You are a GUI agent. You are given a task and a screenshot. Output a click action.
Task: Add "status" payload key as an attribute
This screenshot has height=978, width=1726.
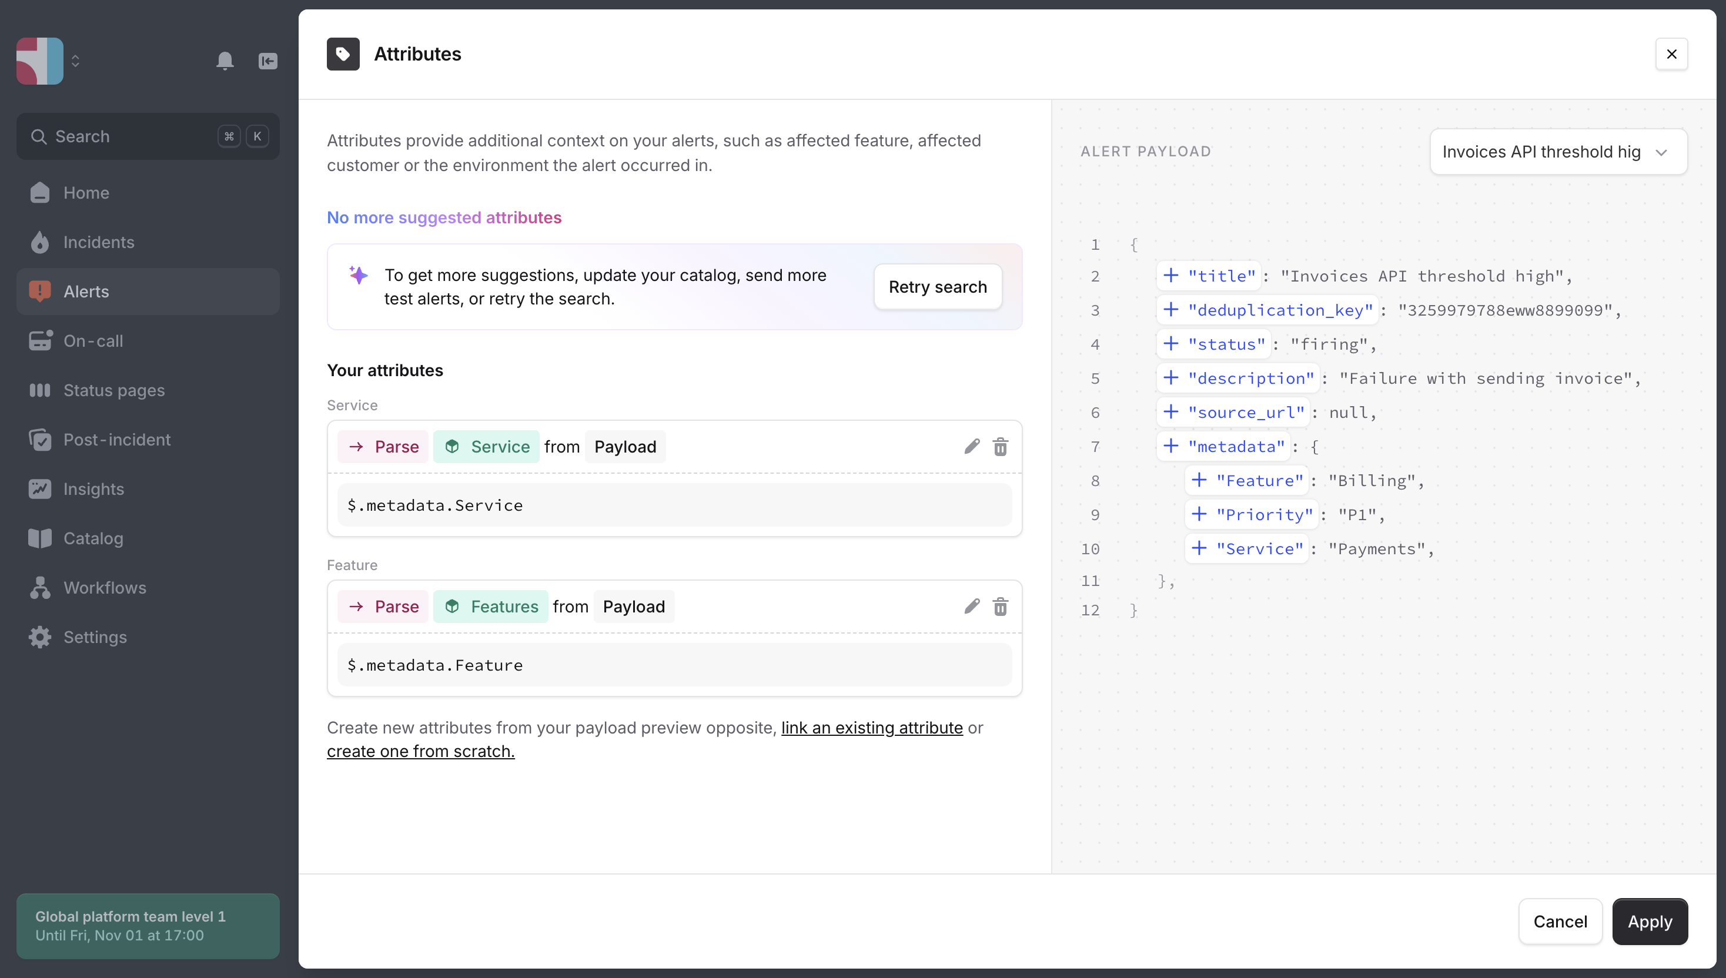1171,344
